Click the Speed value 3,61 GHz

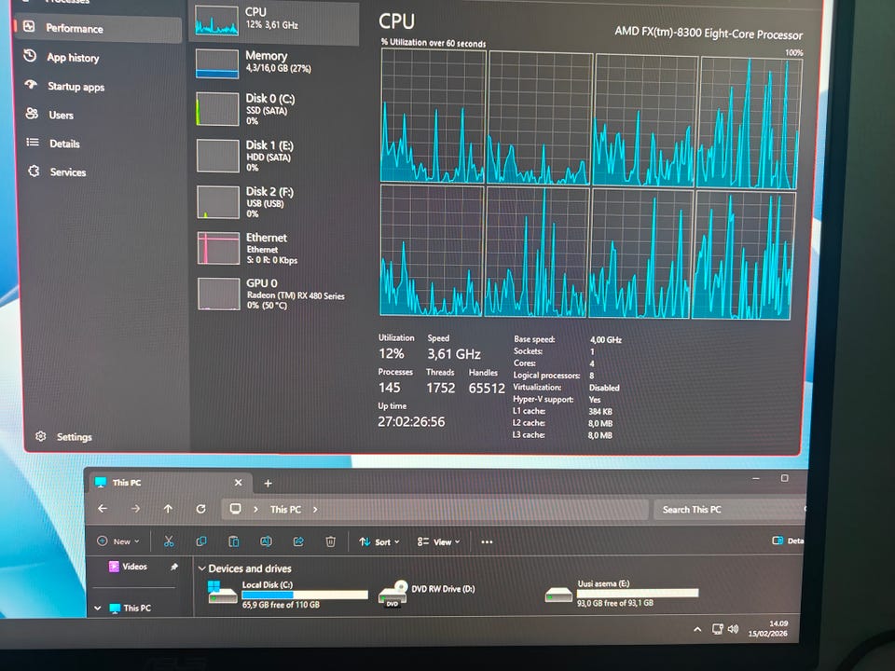click(x=454, y=354)
